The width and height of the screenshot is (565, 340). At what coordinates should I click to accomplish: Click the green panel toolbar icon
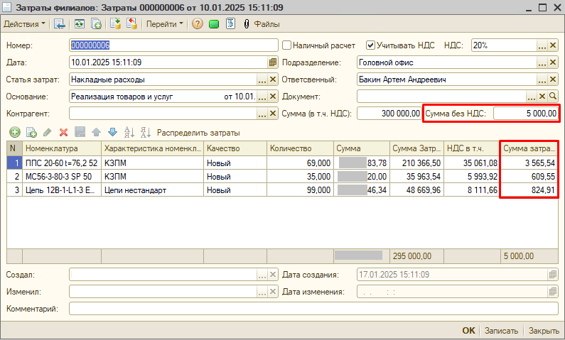pyautogui.click(x=214, y=24)
